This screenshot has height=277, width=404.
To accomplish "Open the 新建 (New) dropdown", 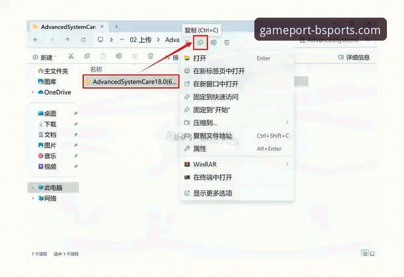I will pyautogui.click(x=44, y=57).
